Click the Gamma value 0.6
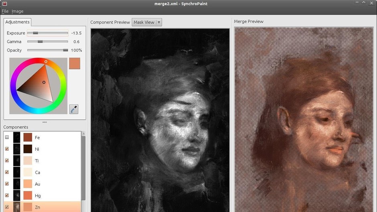Image resolution: width=377 pixels, height=212 pixels. point(77,42)
